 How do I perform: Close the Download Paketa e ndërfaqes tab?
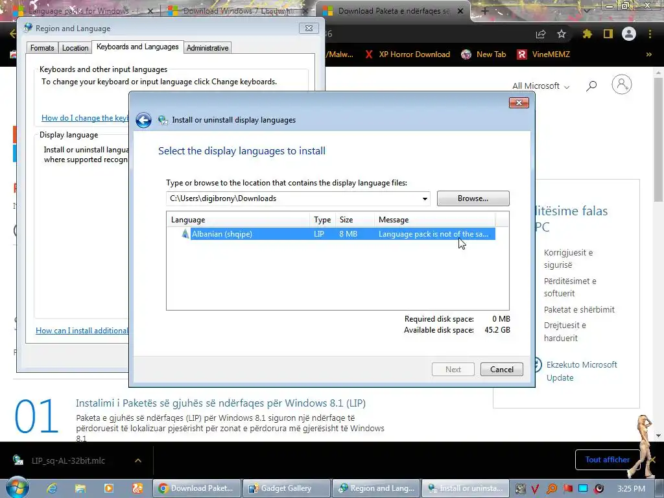pyautogui.click(x=460, y=11)
